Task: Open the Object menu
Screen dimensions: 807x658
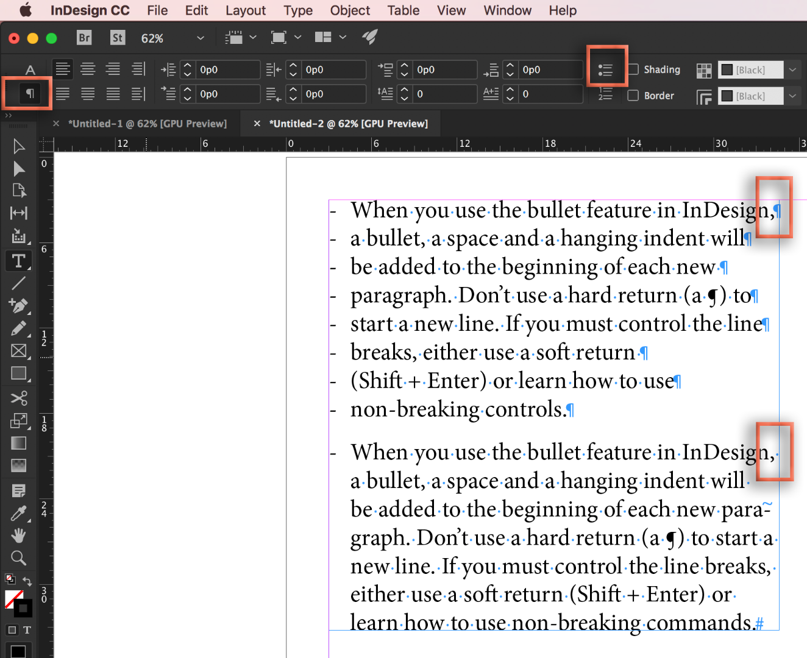Action: pos(350,10)
